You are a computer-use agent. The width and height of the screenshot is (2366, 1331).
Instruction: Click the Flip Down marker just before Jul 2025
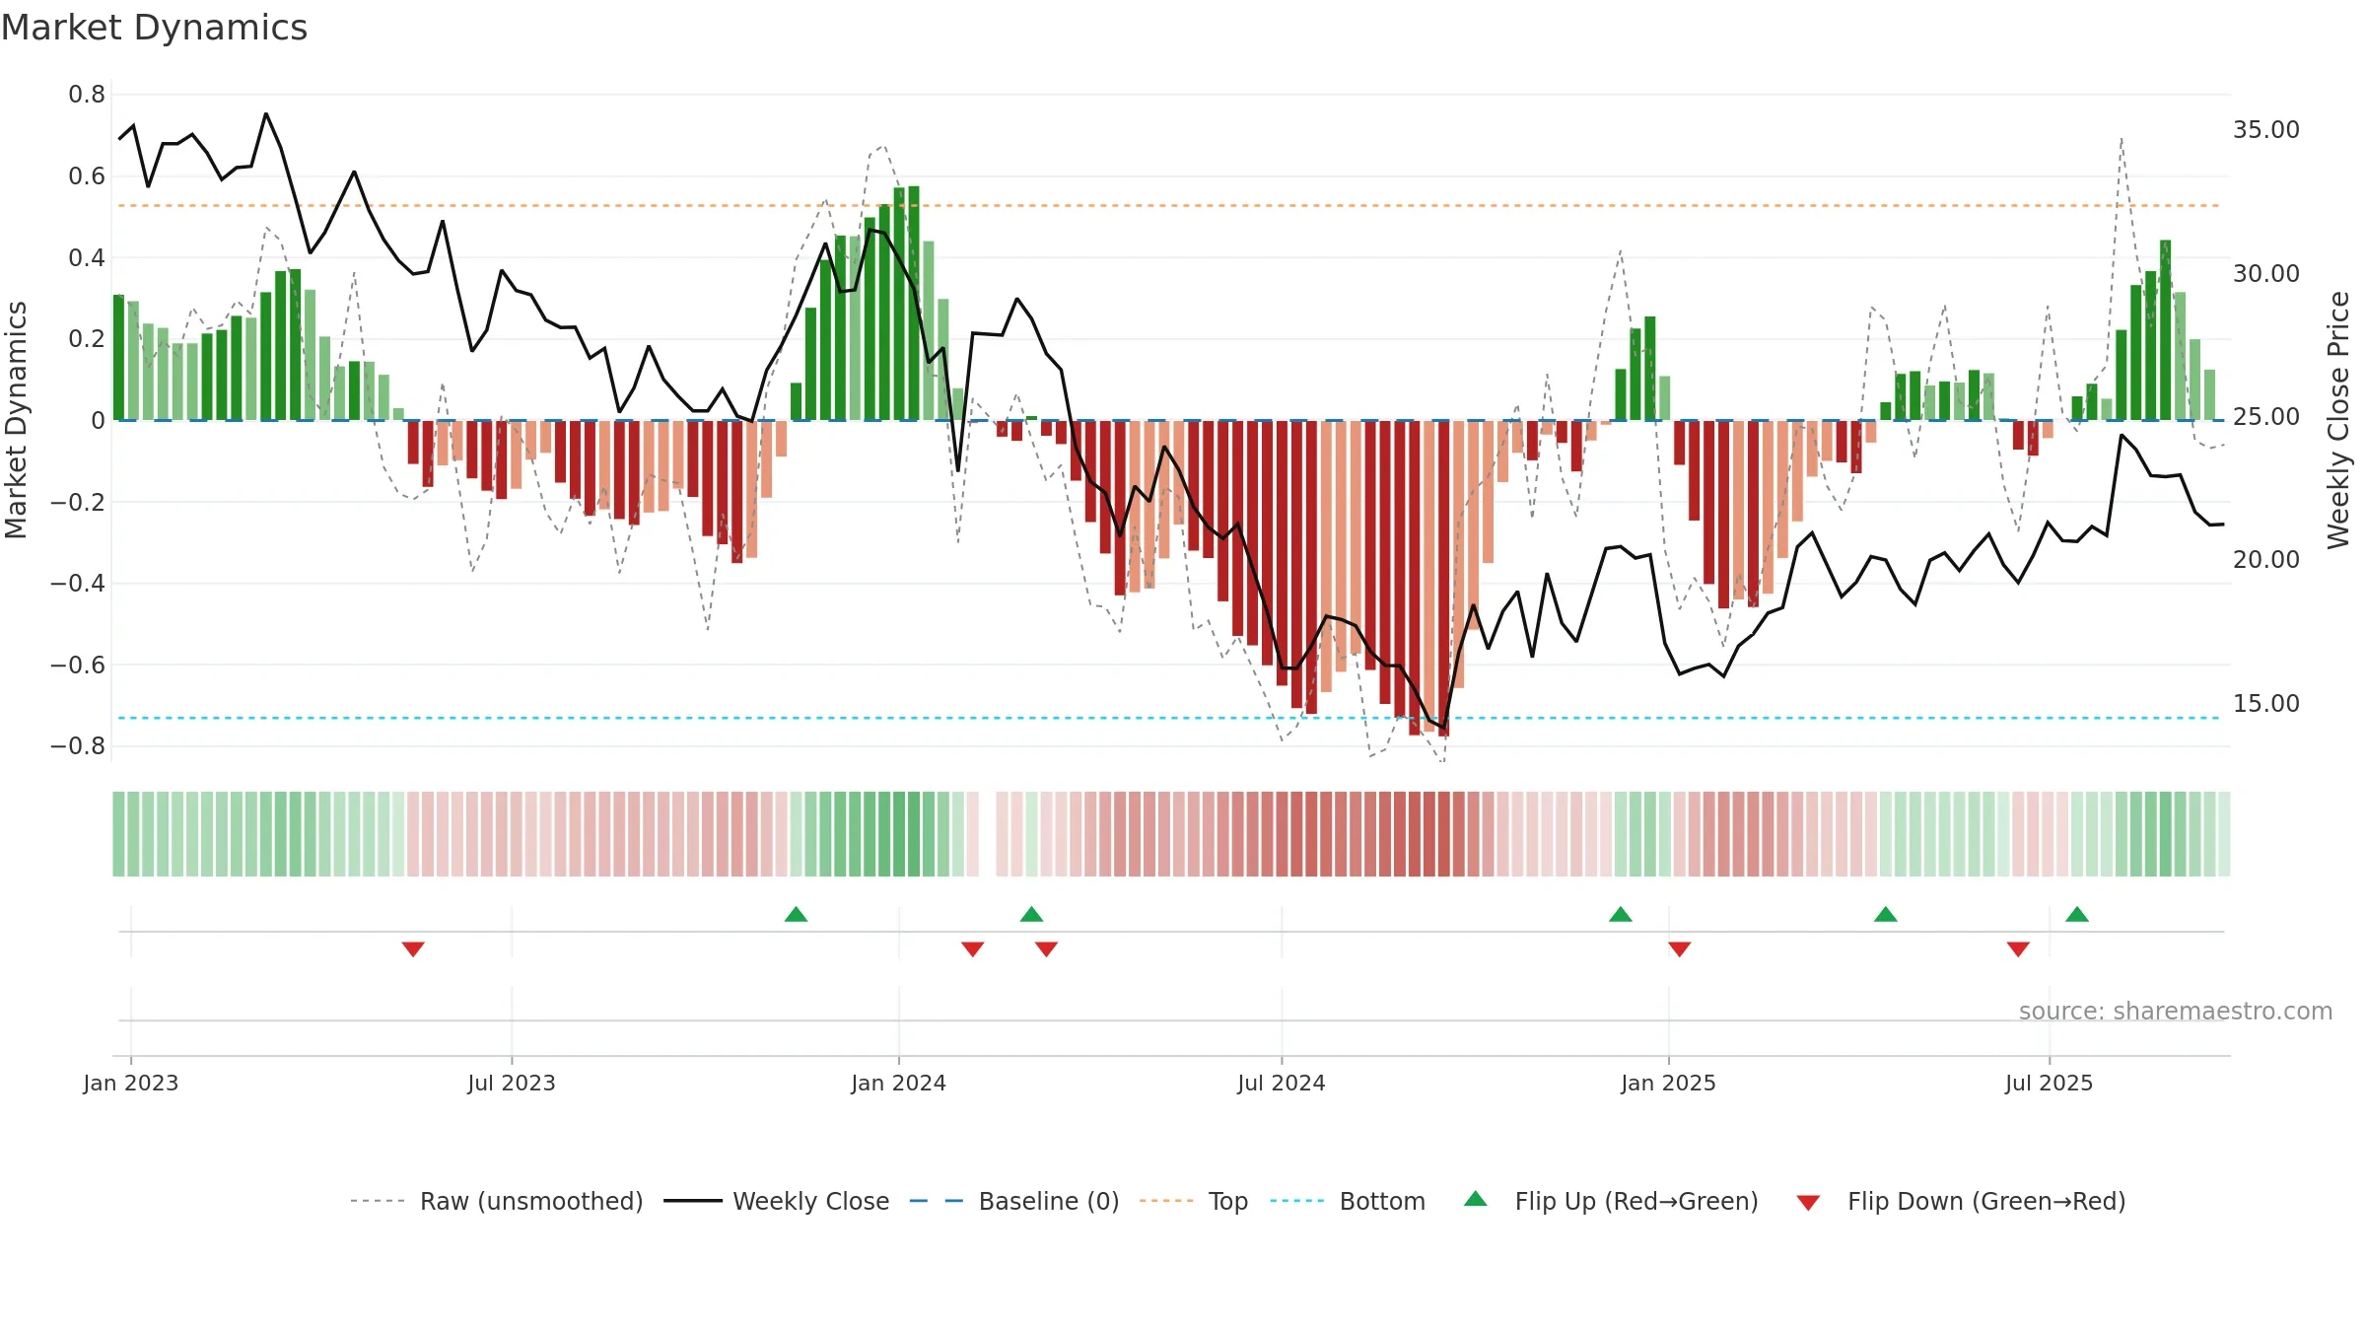2018,948
